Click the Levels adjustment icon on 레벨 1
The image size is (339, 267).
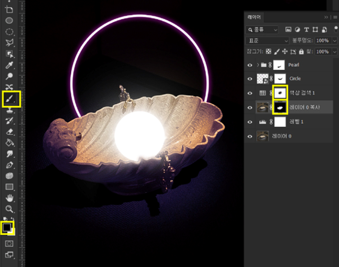point(263,122)
